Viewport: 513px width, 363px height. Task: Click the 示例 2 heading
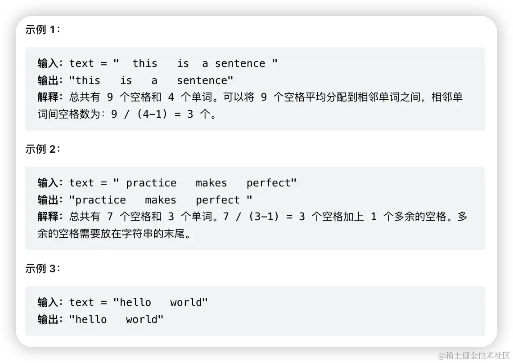tap(43, 149)
